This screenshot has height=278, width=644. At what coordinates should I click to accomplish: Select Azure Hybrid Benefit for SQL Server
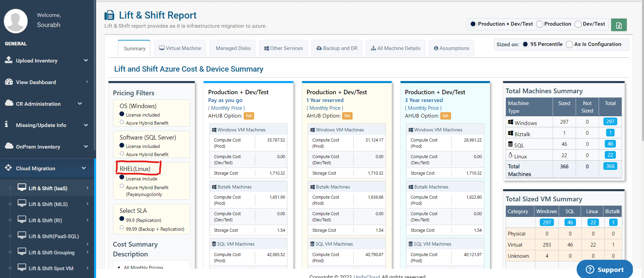tap(122, 154)
